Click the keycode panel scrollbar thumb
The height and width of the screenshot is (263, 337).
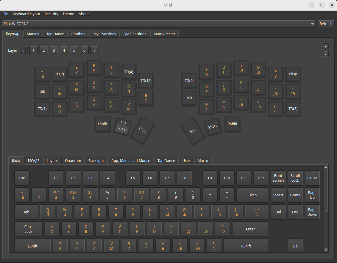pos(326,190)
